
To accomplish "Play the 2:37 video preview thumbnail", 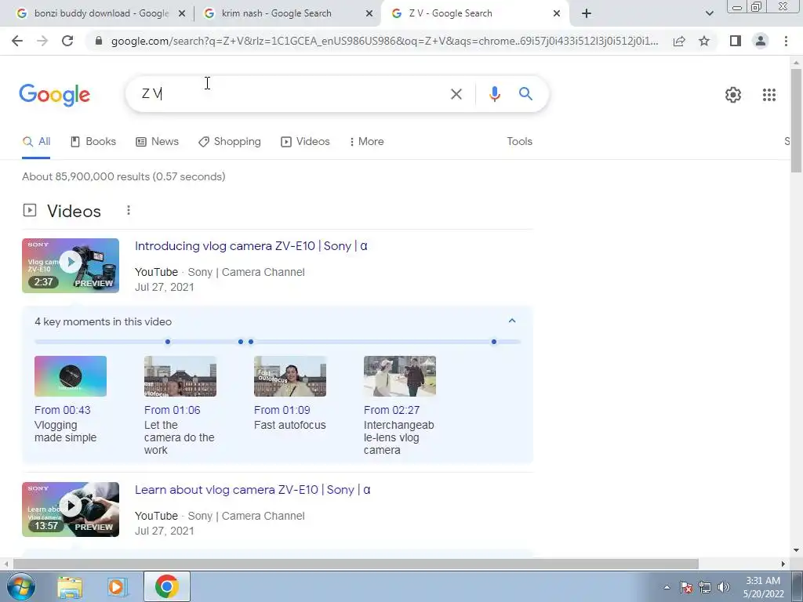I will tap(71, 266).
